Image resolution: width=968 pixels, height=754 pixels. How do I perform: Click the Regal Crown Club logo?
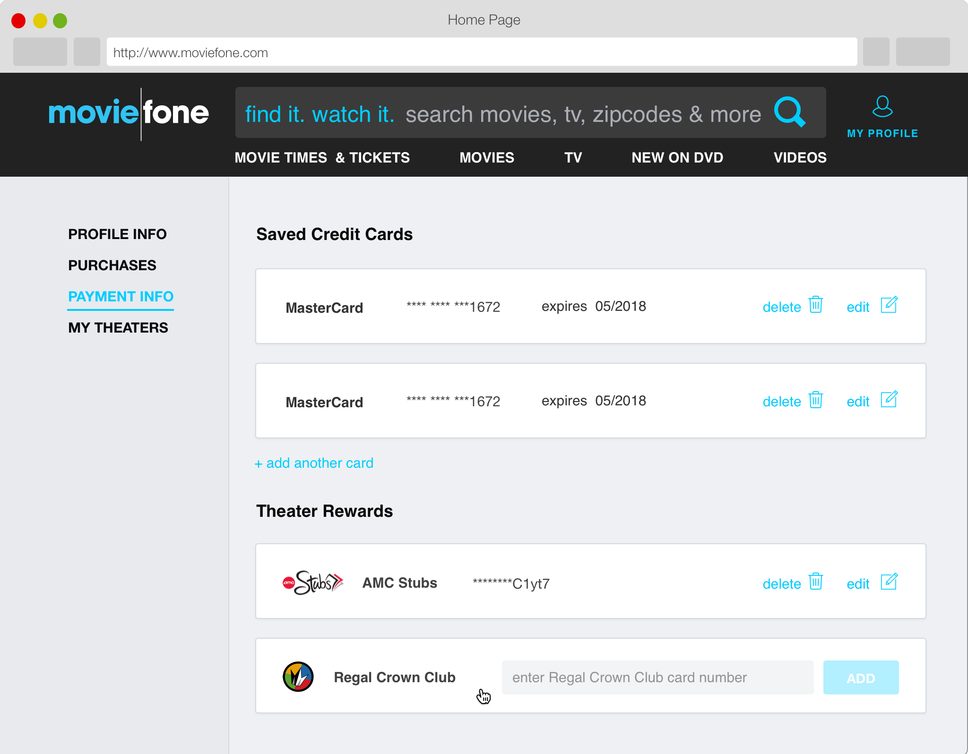(x=298, y=677)
